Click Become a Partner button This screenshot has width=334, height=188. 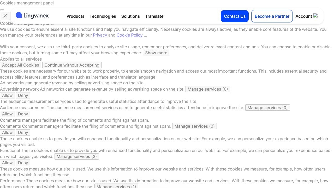point(272,16)
